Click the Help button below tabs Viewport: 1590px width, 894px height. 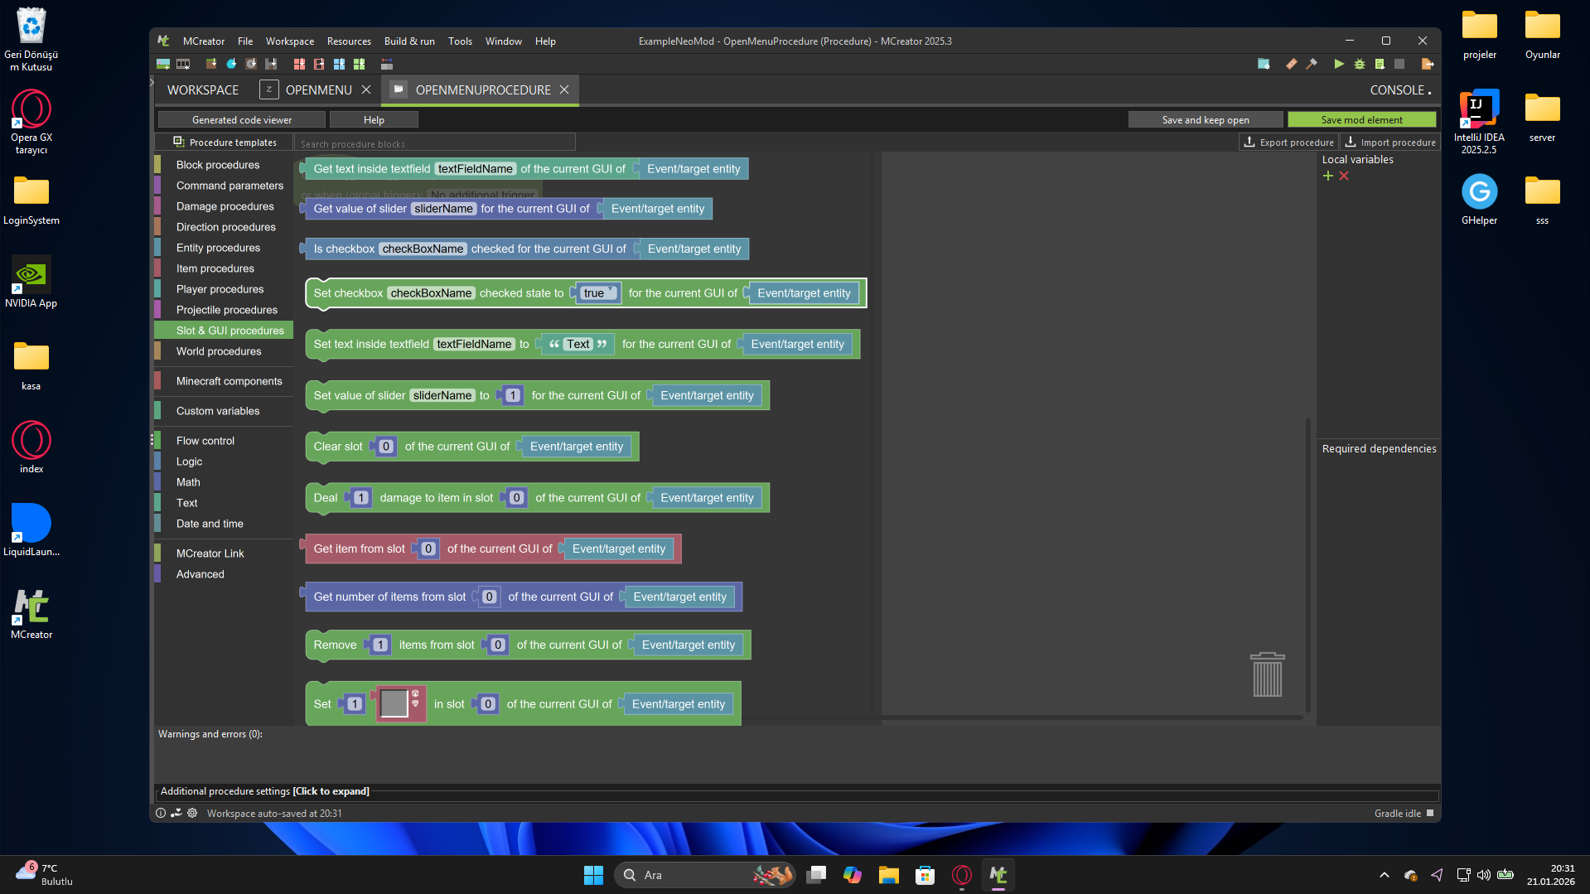coord(374,120)
